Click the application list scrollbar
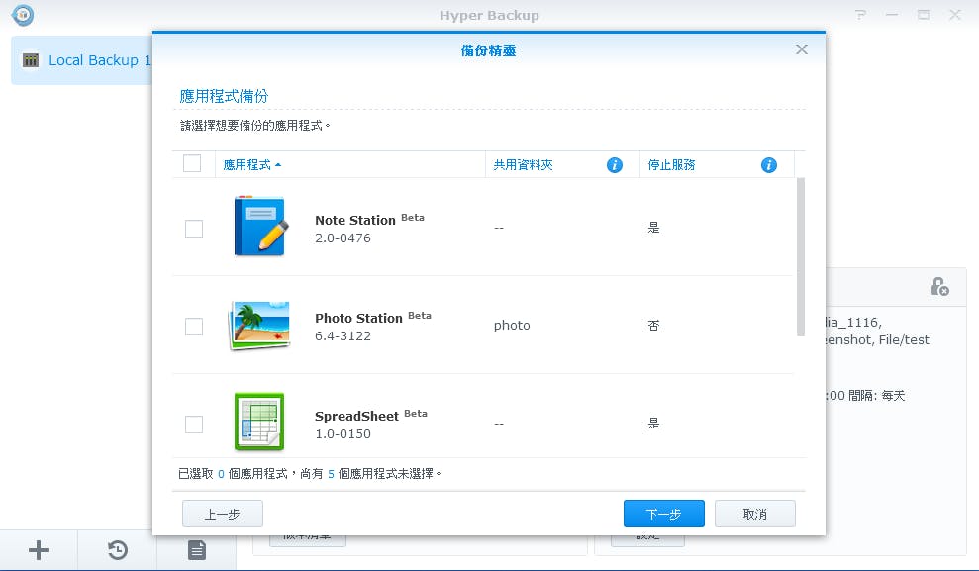 coord(801,257)
